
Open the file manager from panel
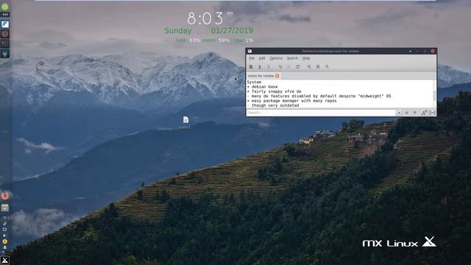(x=5, y=208)
